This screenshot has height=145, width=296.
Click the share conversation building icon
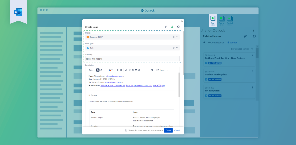[126, 130]
